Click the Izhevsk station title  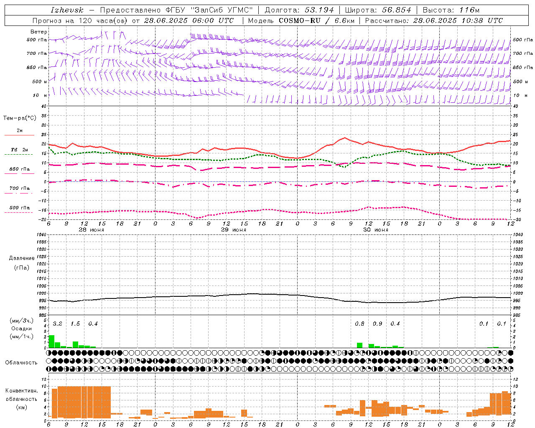click(67, 10)
